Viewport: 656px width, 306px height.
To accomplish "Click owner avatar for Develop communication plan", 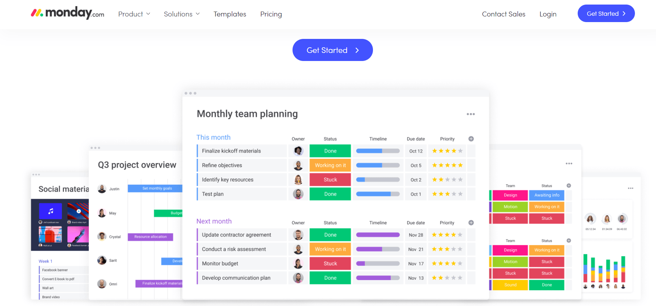I will point(298,278).
